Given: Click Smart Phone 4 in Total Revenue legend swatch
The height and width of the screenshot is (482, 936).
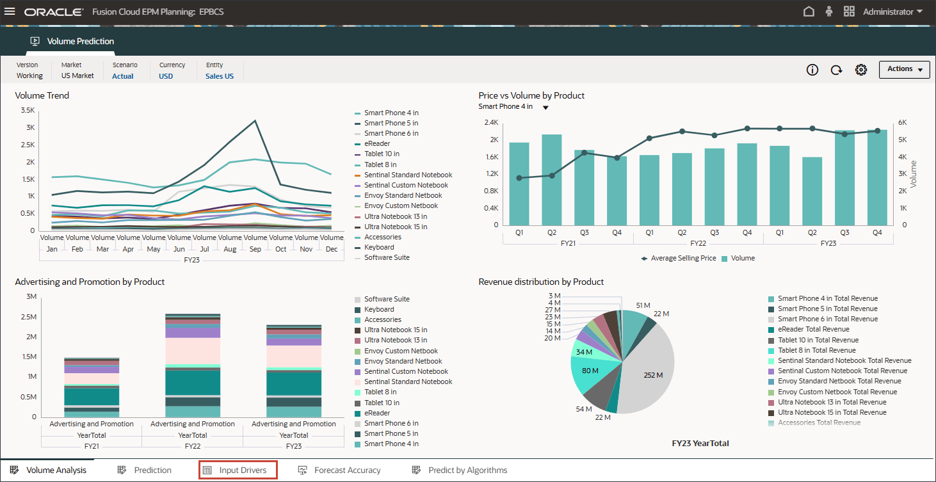Looking at the screenshot, I should (x=771, y=299).
